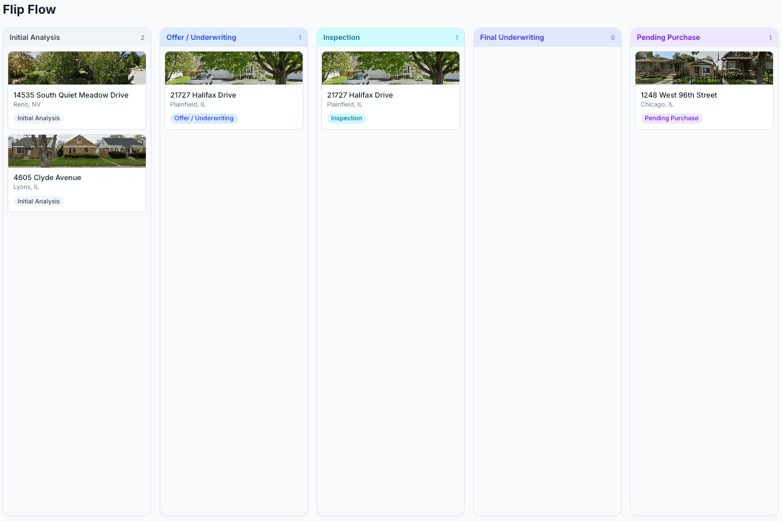Click the count 2 in Initial Analysis header
The width and height of the screenshot is (782, 521).
click(142, 38)
